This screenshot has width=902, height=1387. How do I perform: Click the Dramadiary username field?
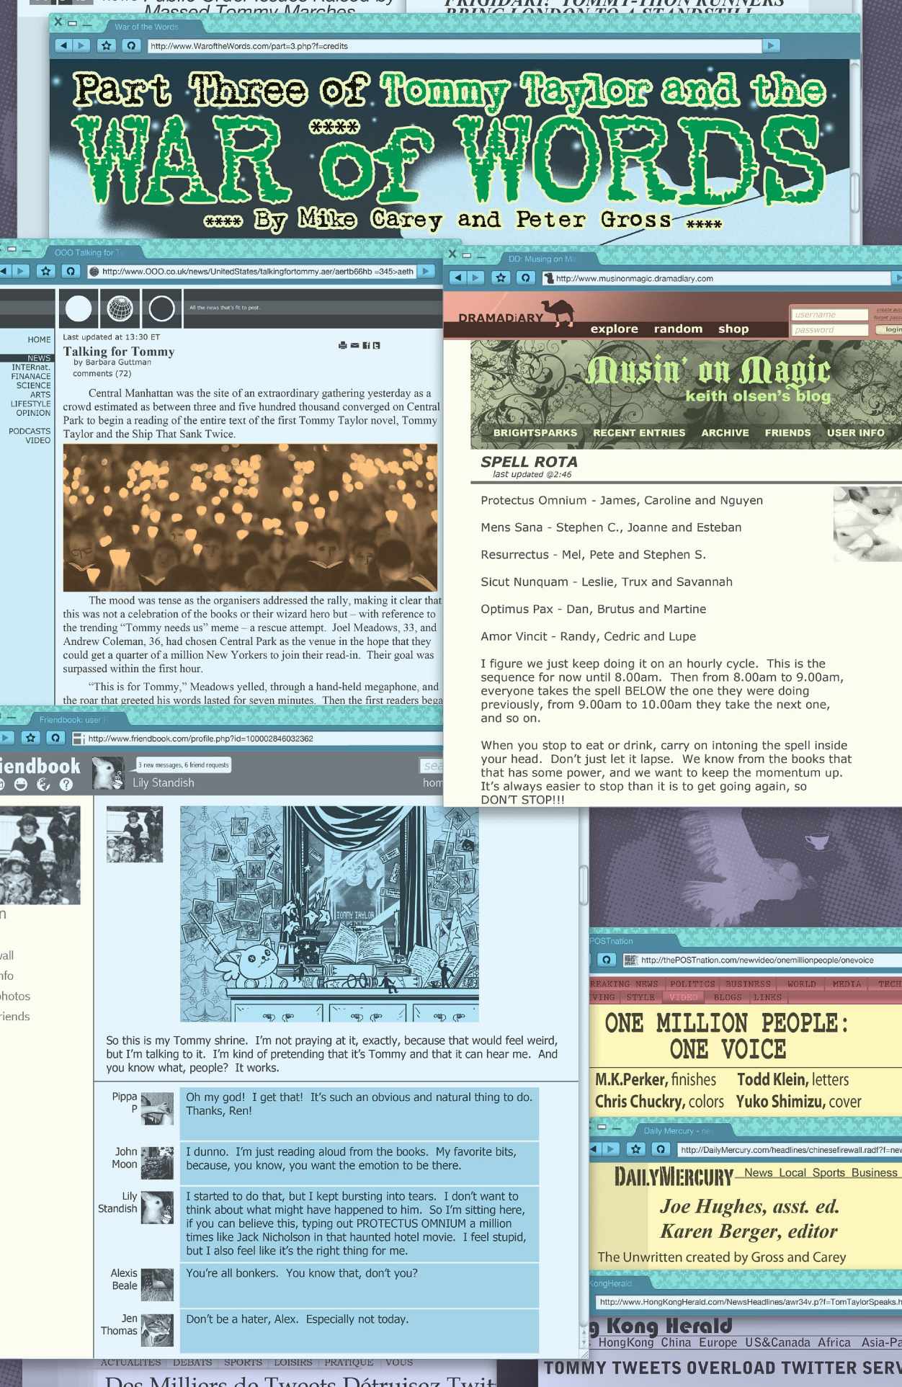click(x=829, y=315)
